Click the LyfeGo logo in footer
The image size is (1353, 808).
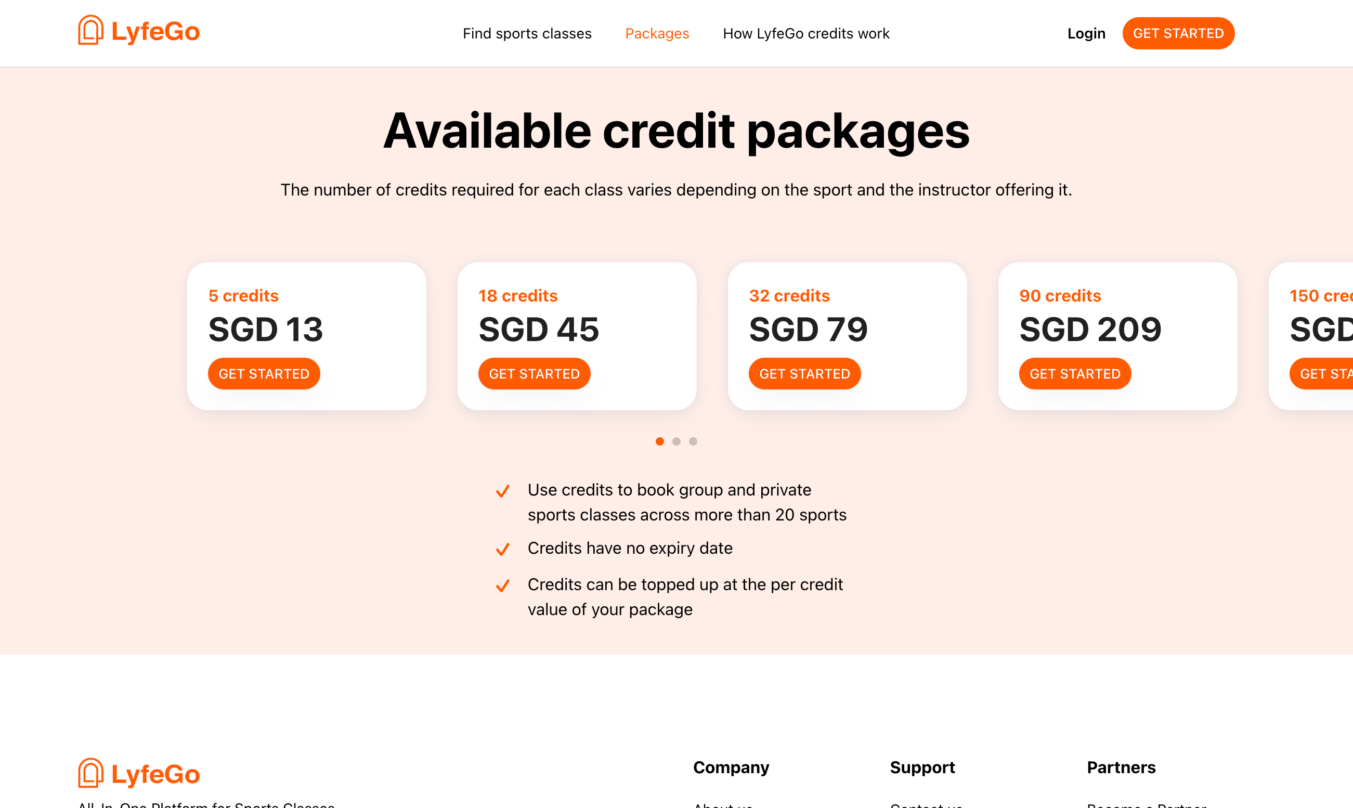click(139, 774)
